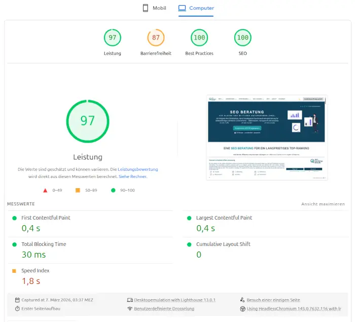
Task: Click the First Contentful Paint green status dot
Action: point(15,218)
